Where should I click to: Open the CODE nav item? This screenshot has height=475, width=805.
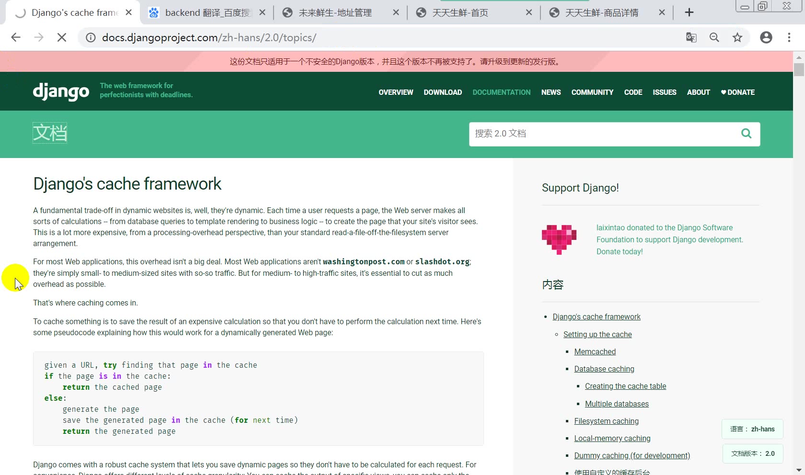tap(633, 92)
